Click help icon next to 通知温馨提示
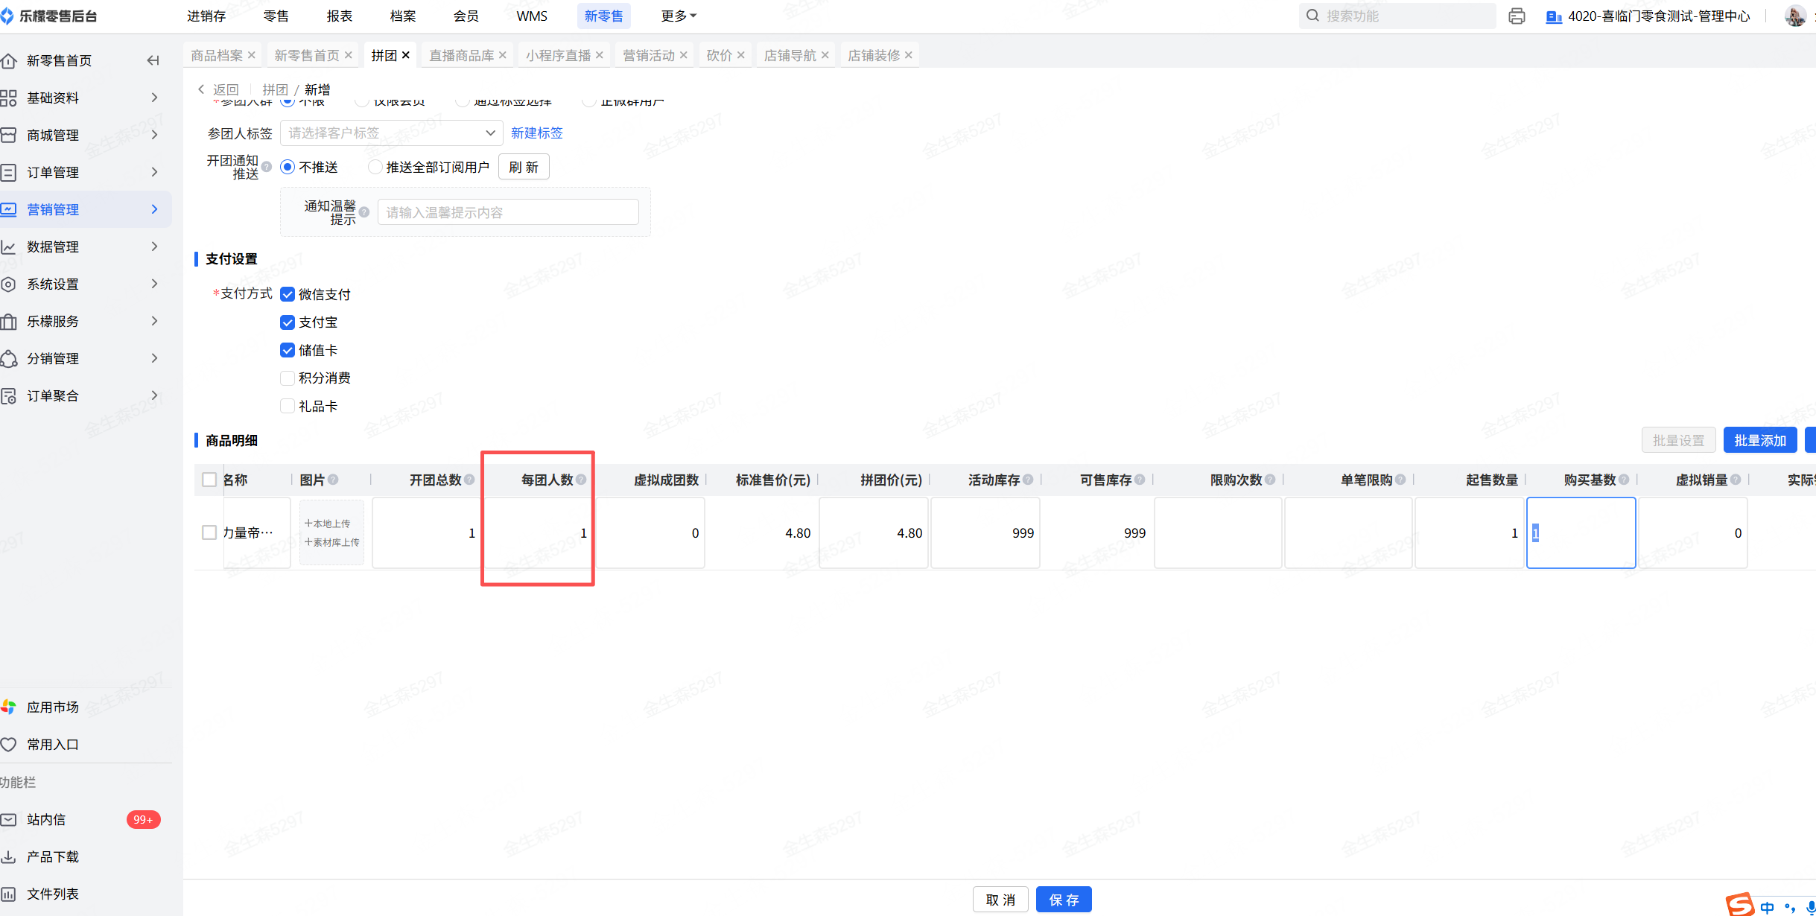This screenshot has width=1816, height=916. 364,212
